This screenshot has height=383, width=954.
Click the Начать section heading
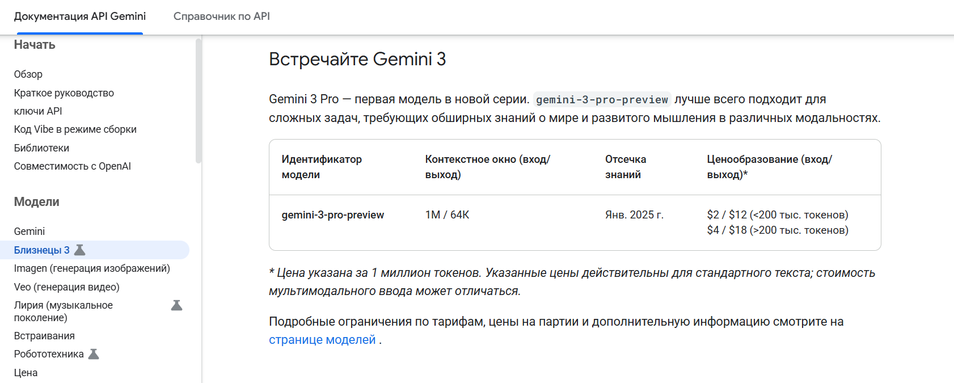point(35,45)
